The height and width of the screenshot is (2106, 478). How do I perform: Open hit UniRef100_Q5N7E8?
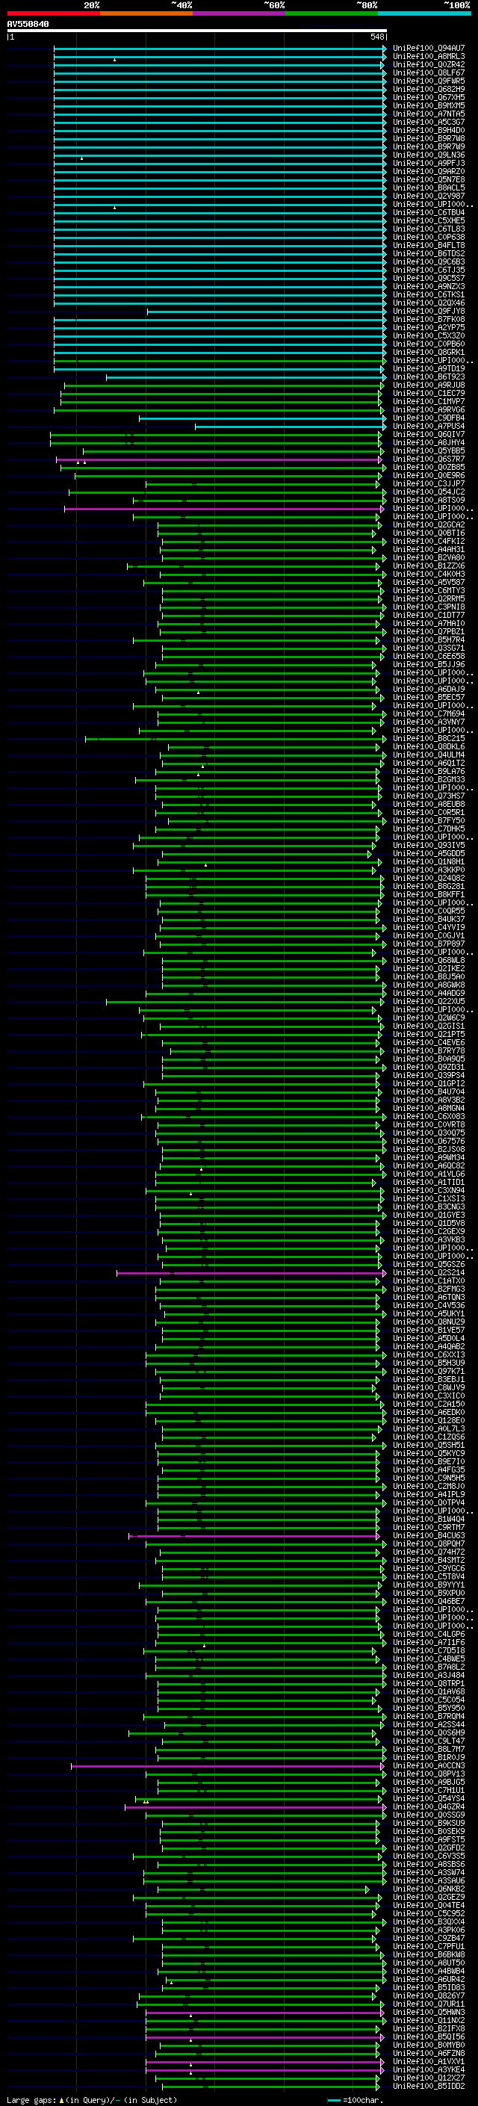[429, 180]
